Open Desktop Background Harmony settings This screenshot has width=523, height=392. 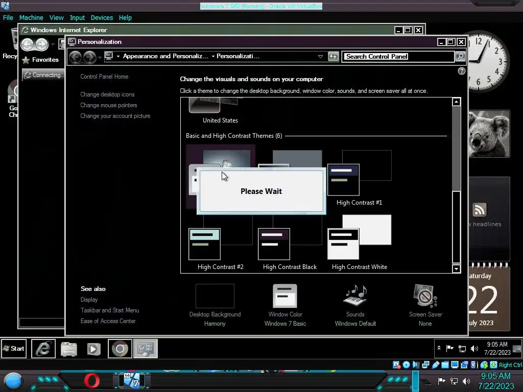coord(215,305)
